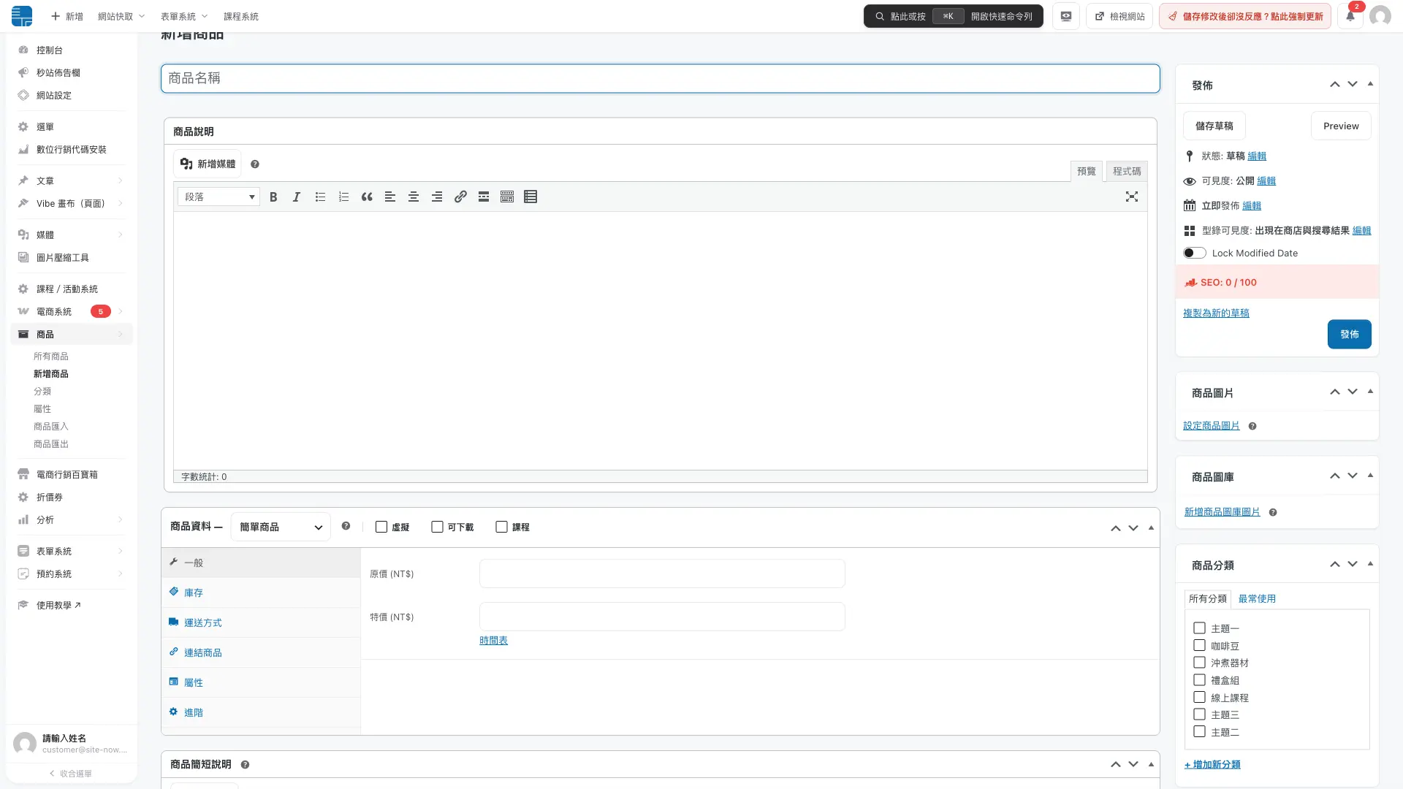Open the 段落 paragraph format dropdown
The height and width of the screenshot is (789, 1403).
coord(218,197)
